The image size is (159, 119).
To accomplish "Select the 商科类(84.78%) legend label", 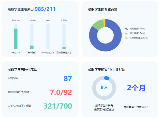I will (x=137, y=29).
